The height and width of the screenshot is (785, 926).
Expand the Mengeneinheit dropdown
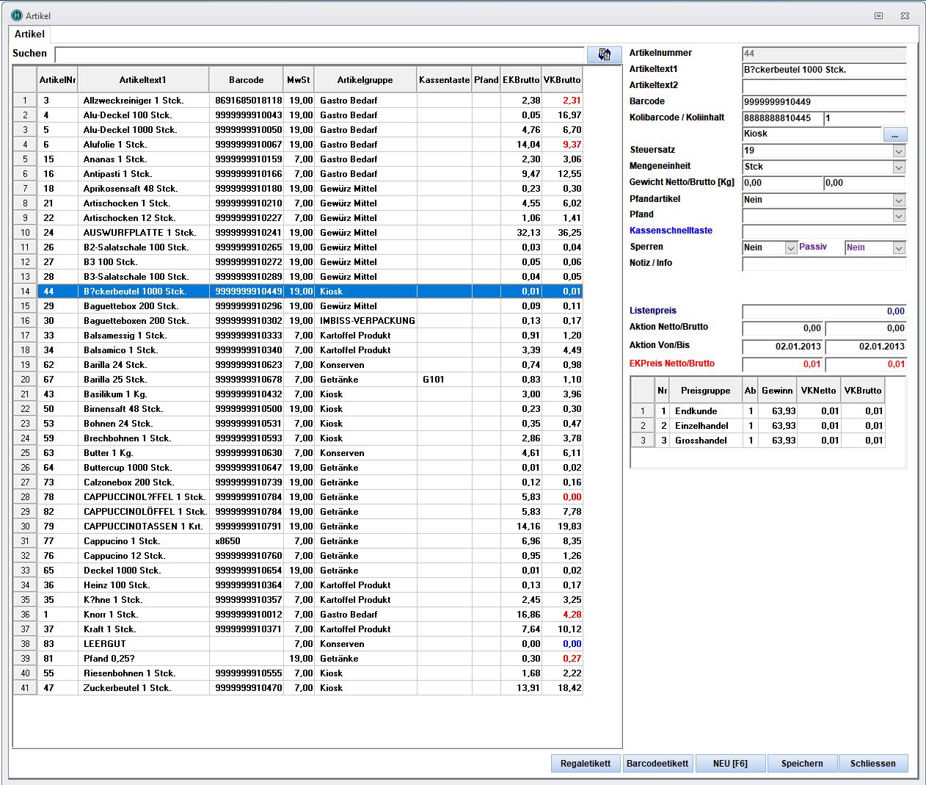(x=899, y=167)
